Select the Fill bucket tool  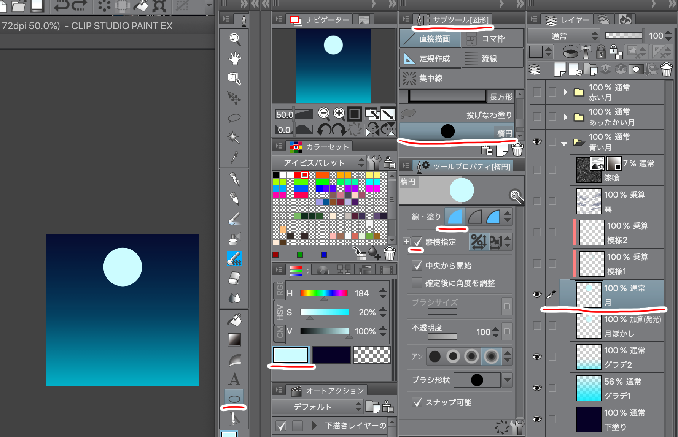234,320
